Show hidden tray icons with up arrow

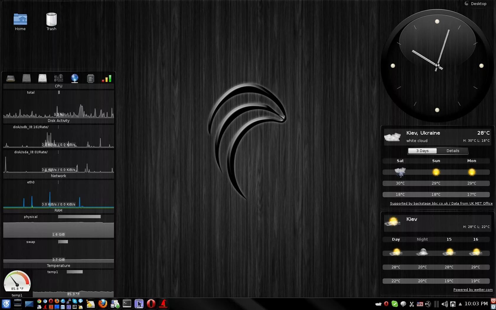pos(460,304)
